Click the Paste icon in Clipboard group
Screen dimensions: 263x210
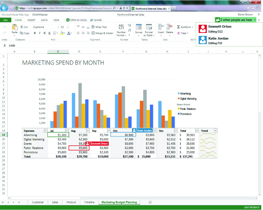pyautogui.click(x=14, y=27)
